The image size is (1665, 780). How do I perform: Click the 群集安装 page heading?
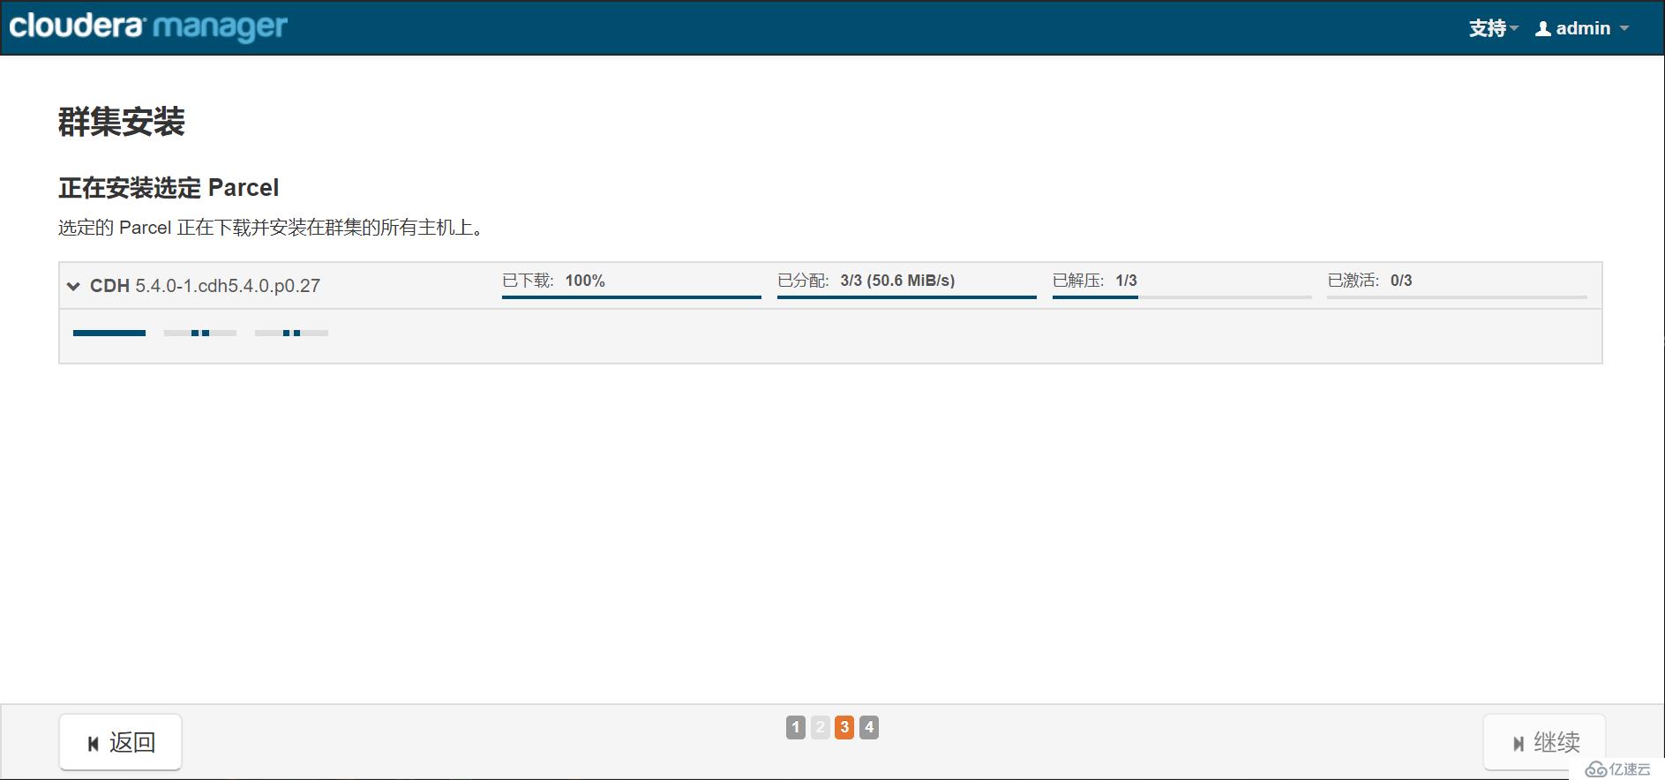[x=122, y=122]
